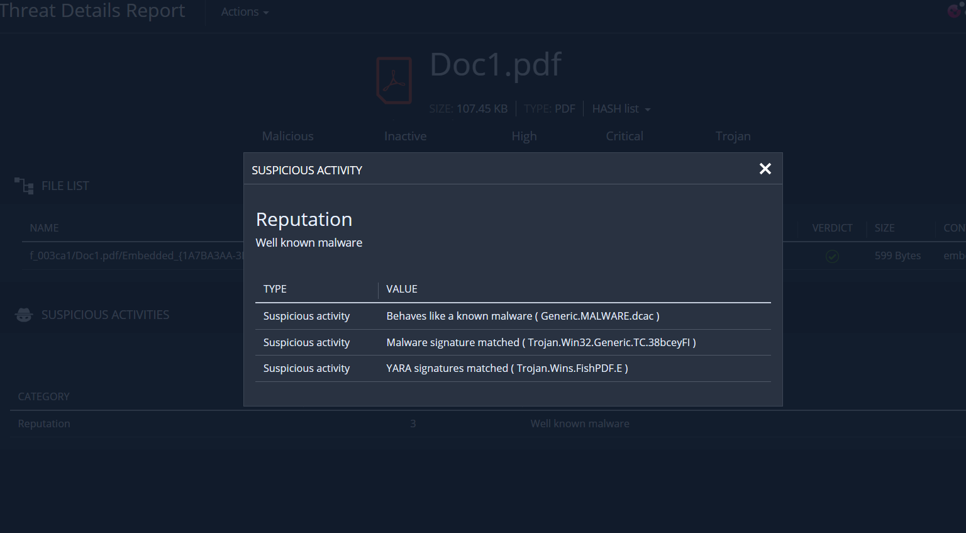Close the Suspicious Activity dialog
The width and height of the screenshot is (966, 533).
coord(765,169)
